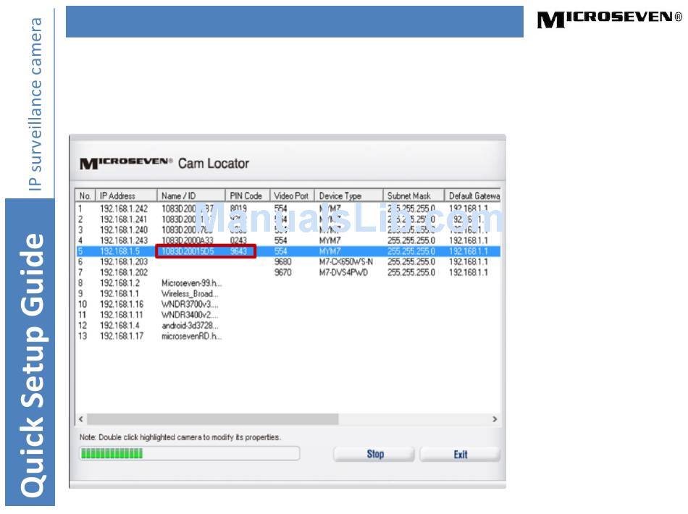
Task: Click the video port 9670
Action: tap(283, 272)
